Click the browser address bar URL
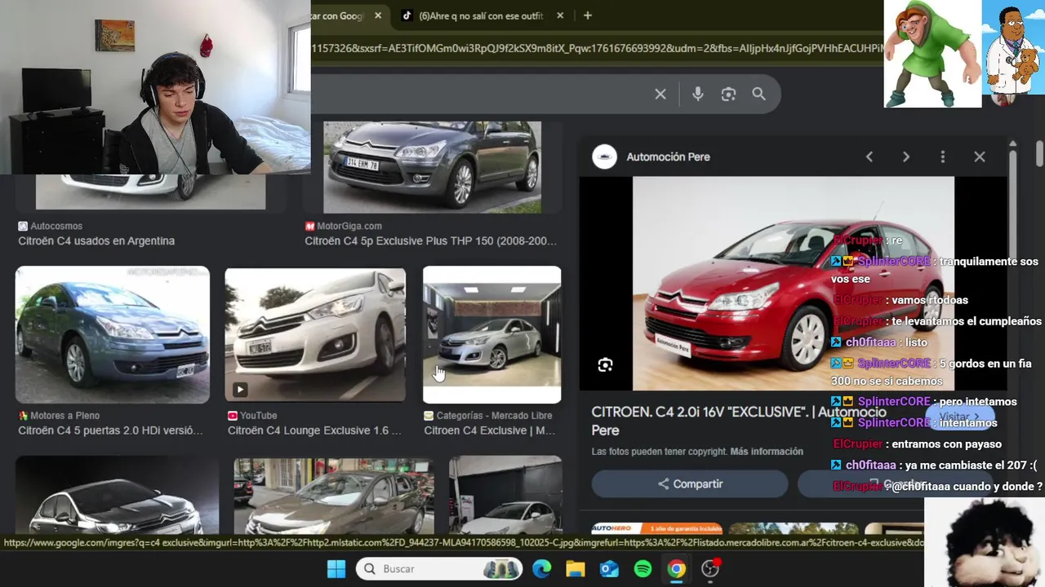Viewport: 1045px width, 587px height. tap(596, 48)
